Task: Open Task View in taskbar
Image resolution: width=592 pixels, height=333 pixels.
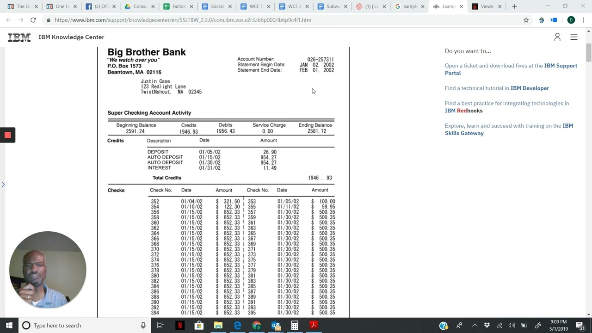Action: coord(160,326)
